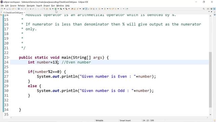
Task: Click the Pin Editor toolbar icon
Action: (127, 9)
